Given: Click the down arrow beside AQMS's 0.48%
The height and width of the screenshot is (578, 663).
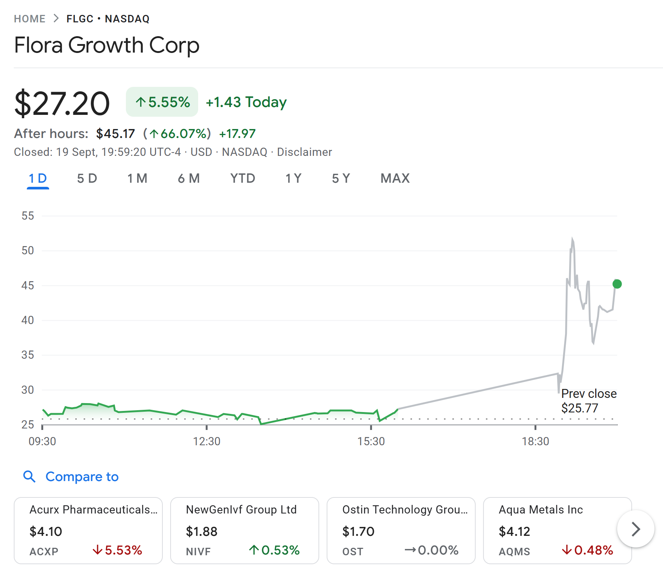Looking at the screenshot, I should 567,550.
